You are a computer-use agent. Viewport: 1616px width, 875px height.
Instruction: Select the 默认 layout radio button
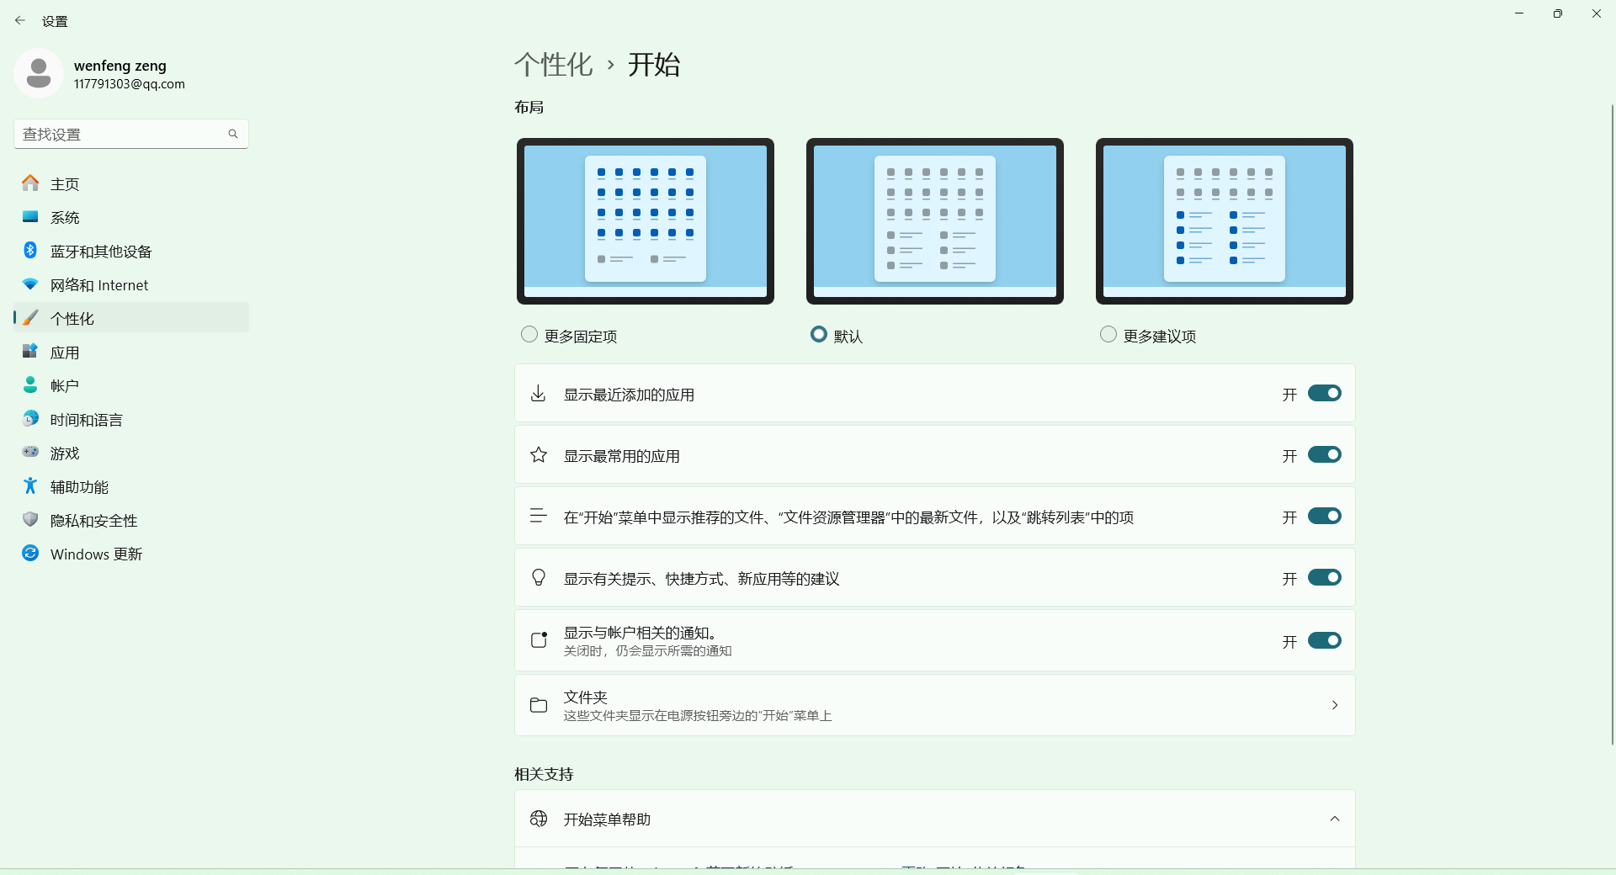(819, 335)
